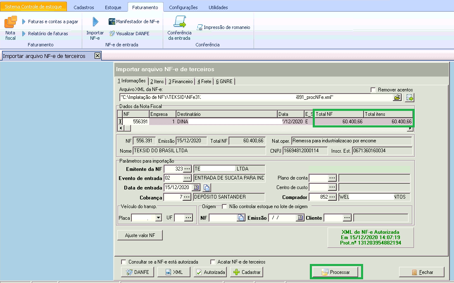454x283 pixels.
Task: Open lookup button for Plano de conta
Action: coord(332,178)
